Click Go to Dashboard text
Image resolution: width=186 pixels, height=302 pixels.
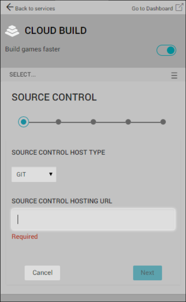click(x=152, y=8)
